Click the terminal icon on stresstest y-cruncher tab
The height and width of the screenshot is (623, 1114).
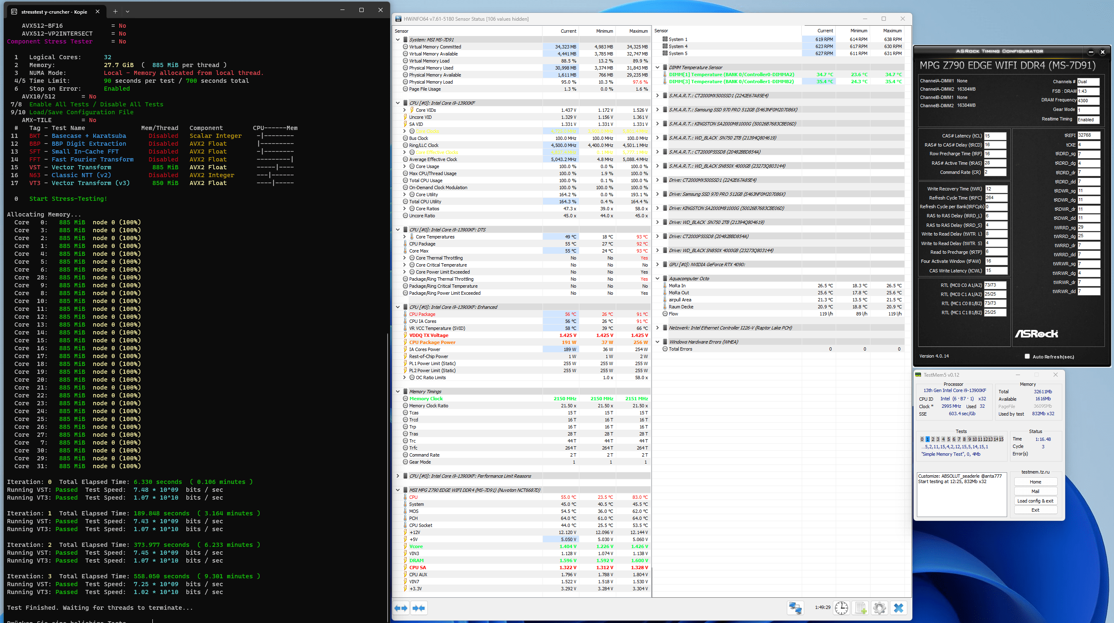[14, 12]
